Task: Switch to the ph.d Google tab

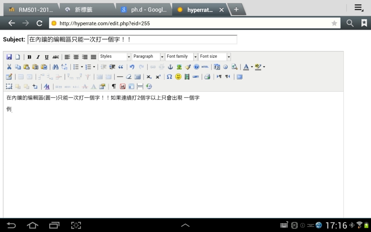Action: coord(144,9)
